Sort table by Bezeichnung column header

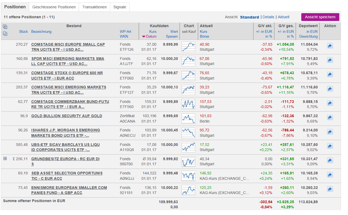tap(41, 31)
